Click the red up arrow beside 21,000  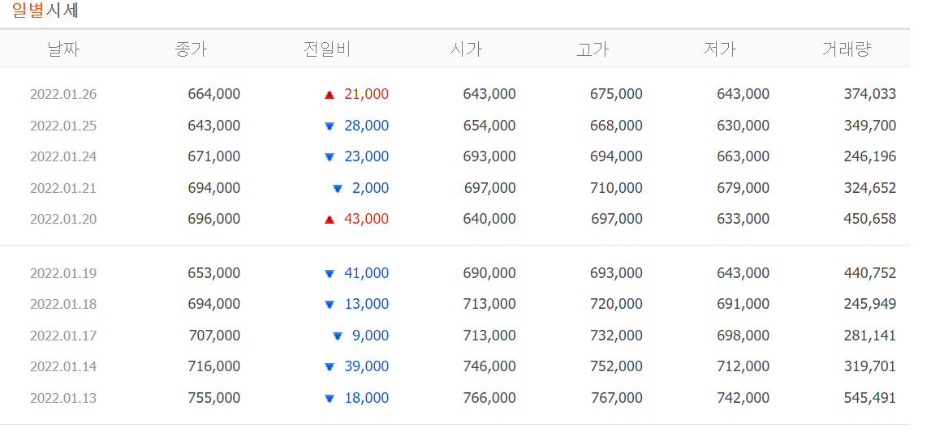(x=330, y=95)
